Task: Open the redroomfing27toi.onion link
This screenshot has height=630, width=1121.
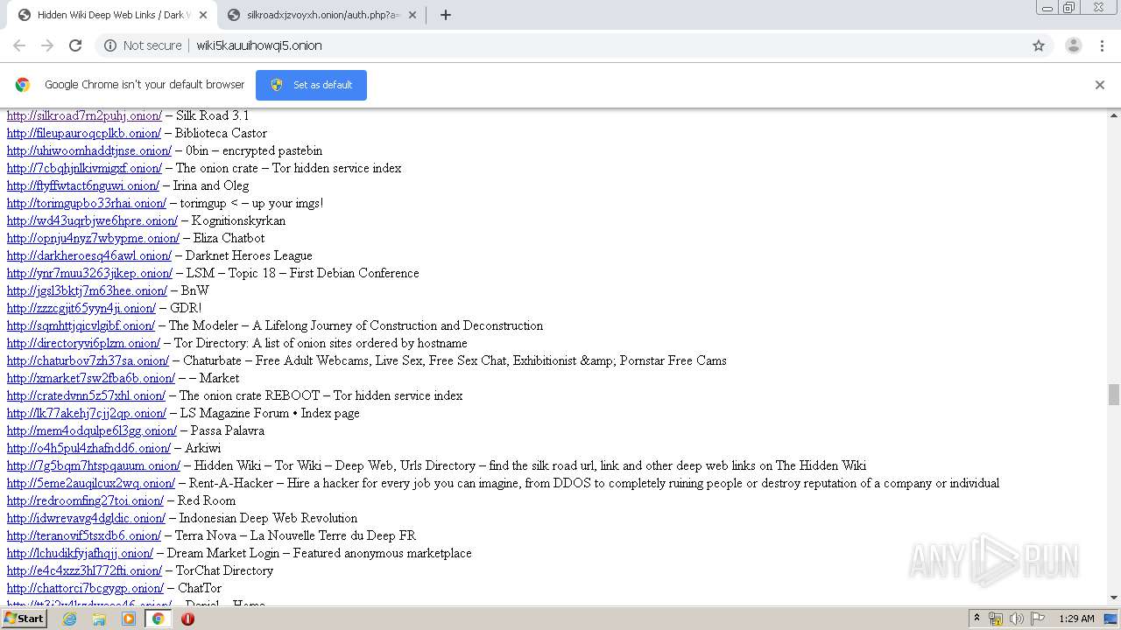Action: pos(85,500)
